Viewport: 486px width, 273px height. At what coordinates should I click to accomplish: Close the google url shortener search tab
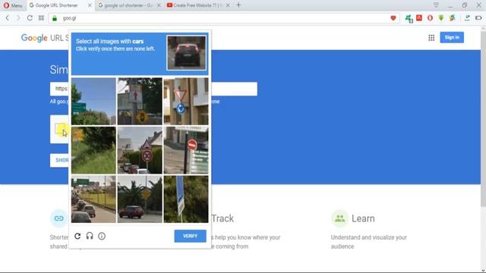pyautogui.click(x=159, y=5)
